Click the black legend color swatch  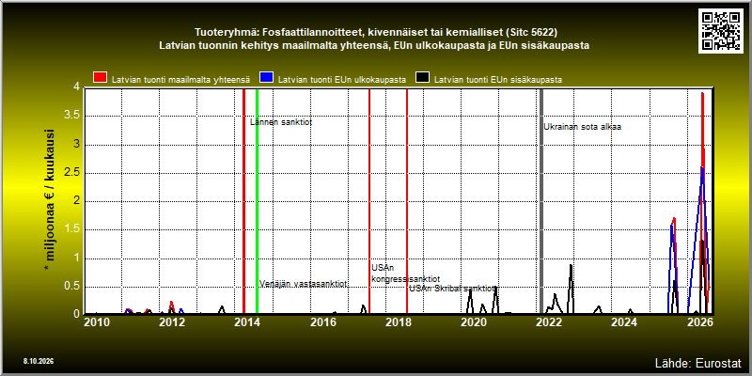pyautogui.click(x=422, y=78)
